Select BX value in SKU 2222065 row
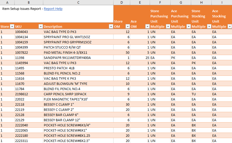 pyautogui.click(x=201, y=130)
